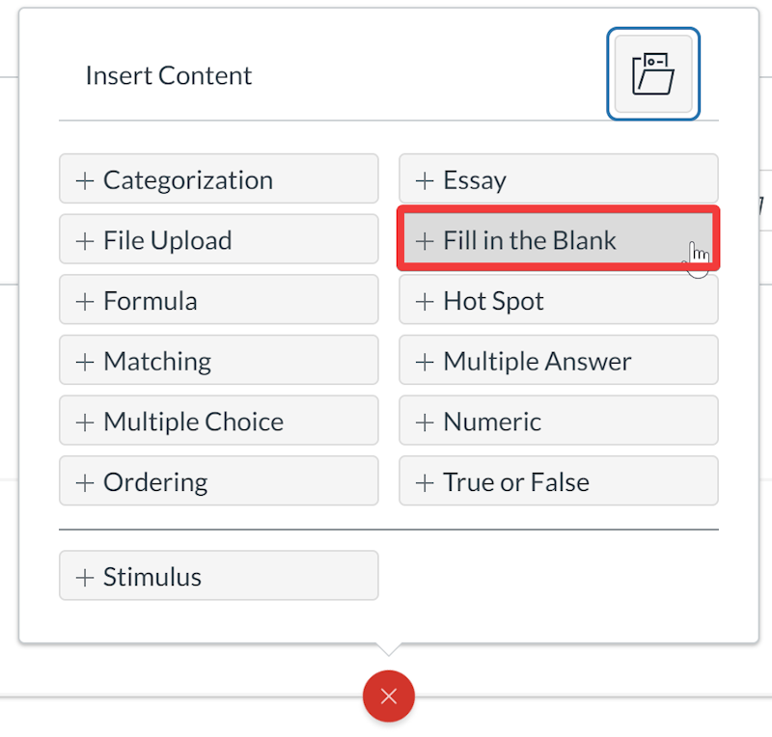The width and height of the screenshot is (772, 737).
Task: Select the Fill in the Blank option
Action: (x=558, y=239)
